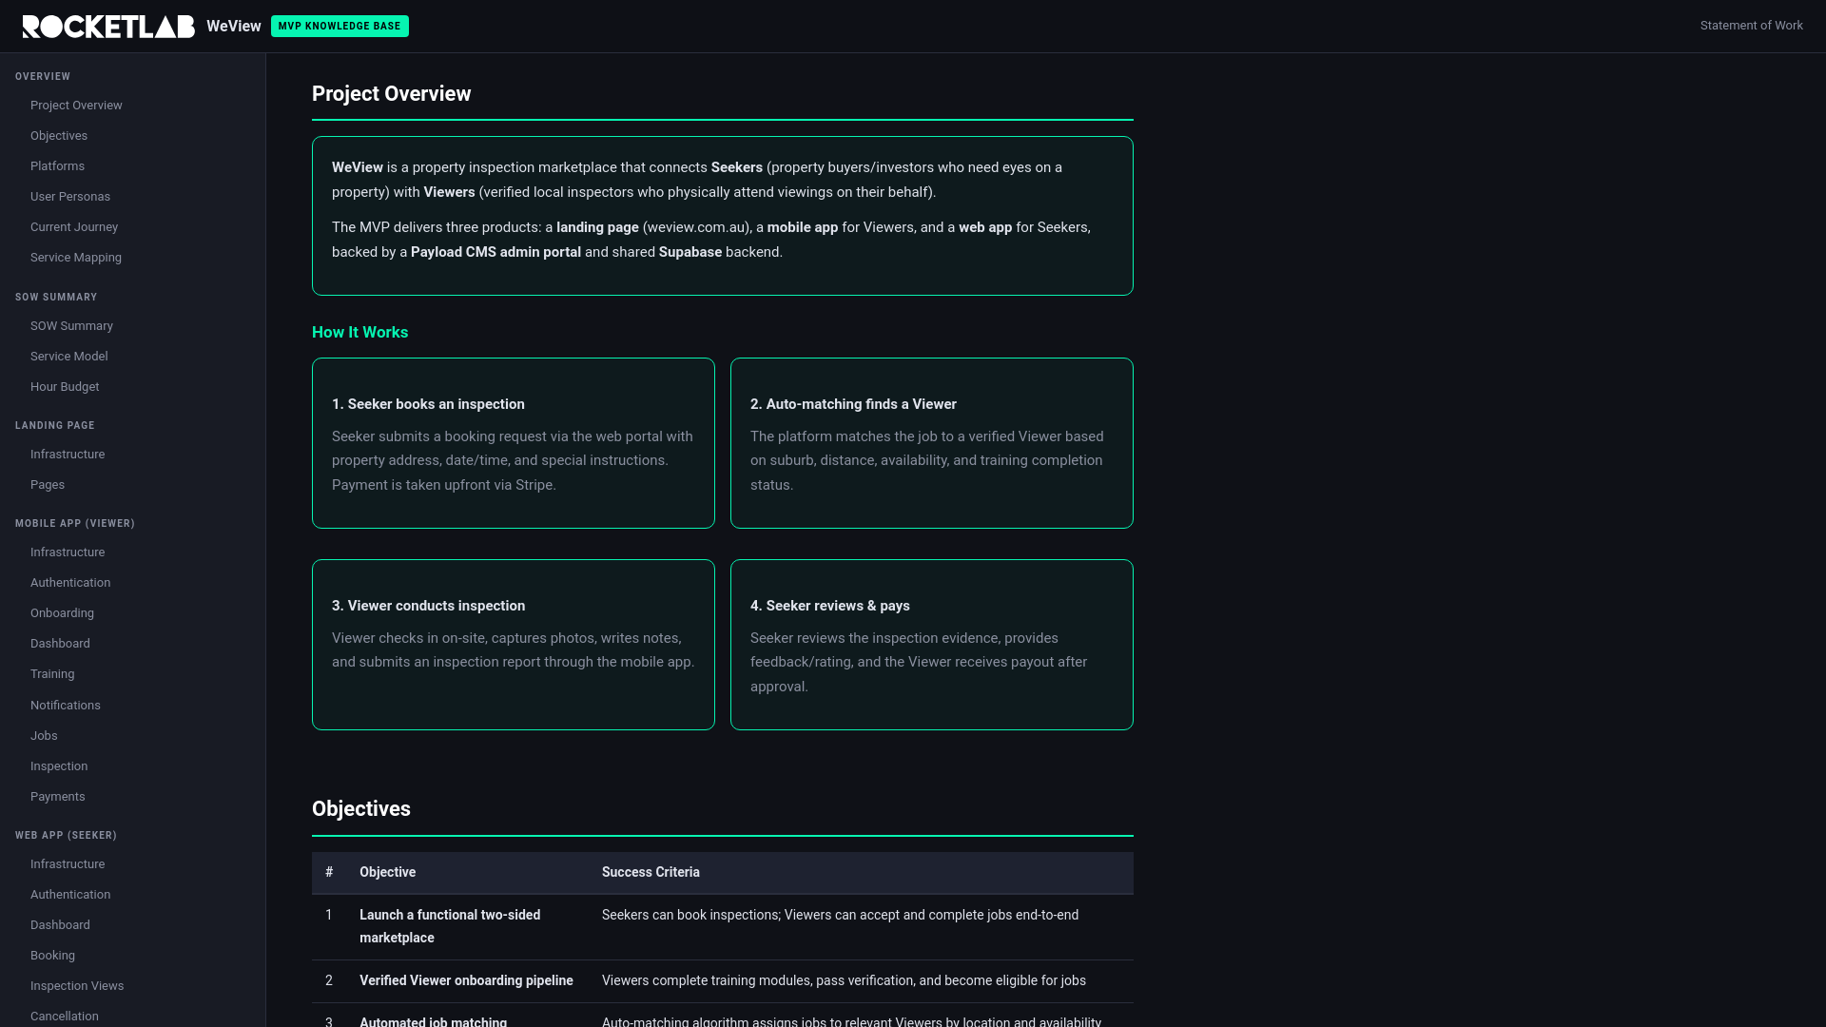Click the Supabase bold text
This screenshot has width=1826, height=1027.
coord(690,252)
